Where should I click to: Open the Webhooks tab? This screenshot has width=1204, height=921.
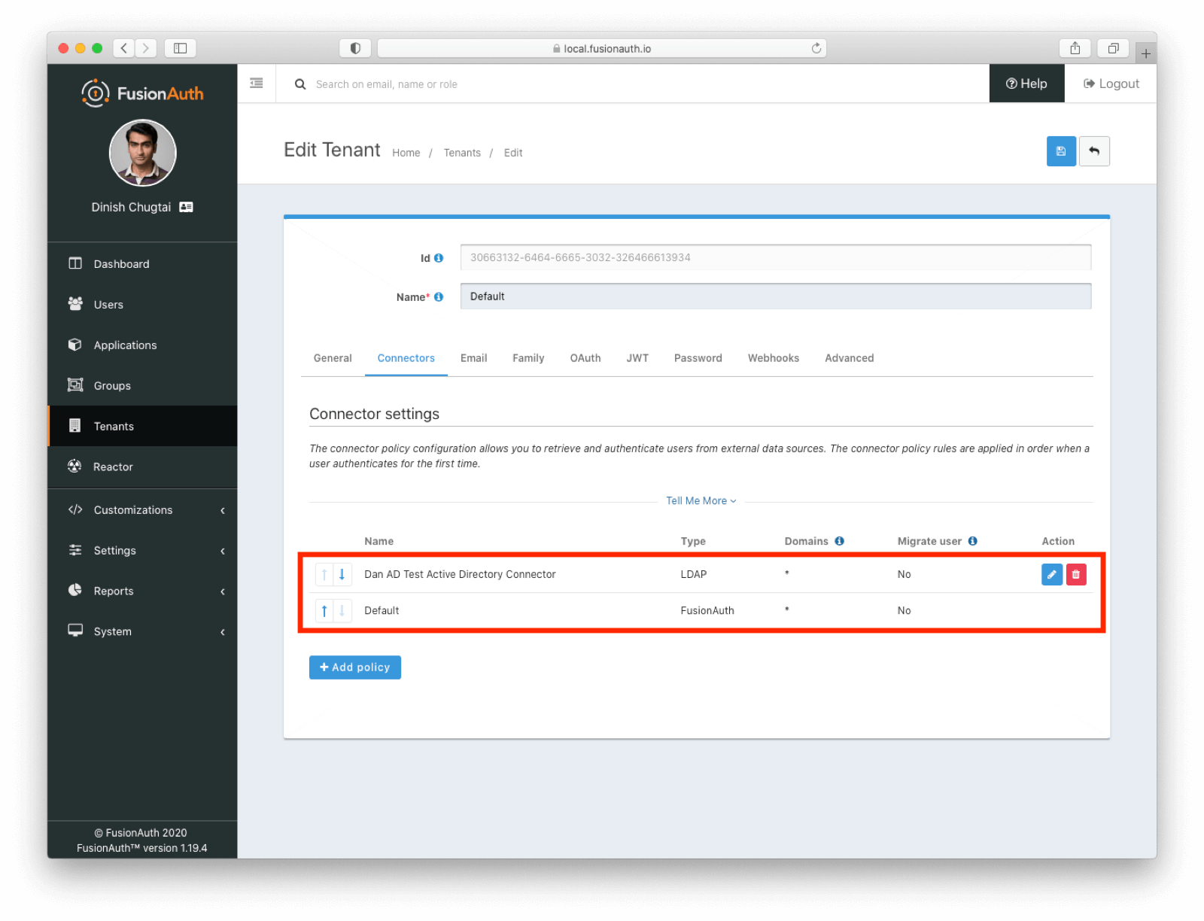click(774, 358)
